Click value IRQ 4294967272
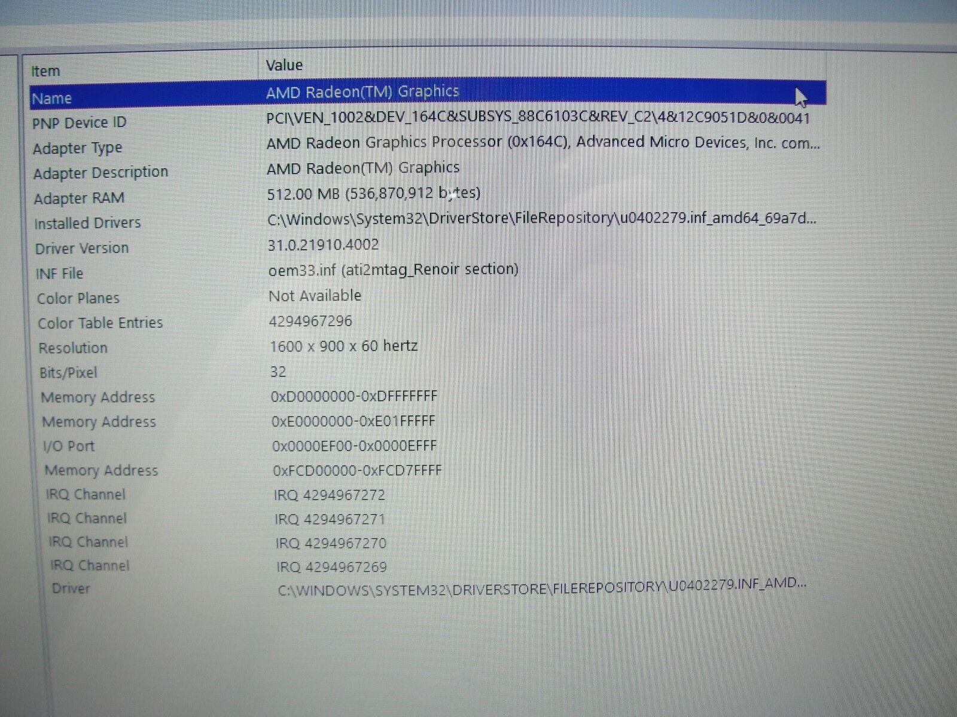Viewport: 957px width, 717px height. click(x=330, y=495)
